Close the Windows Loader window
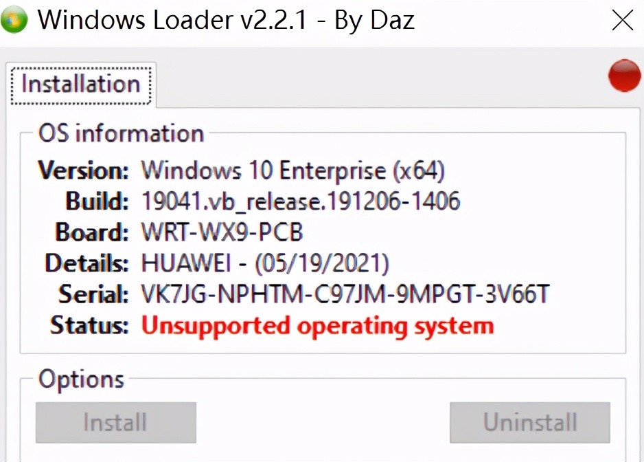 point(622,20)
